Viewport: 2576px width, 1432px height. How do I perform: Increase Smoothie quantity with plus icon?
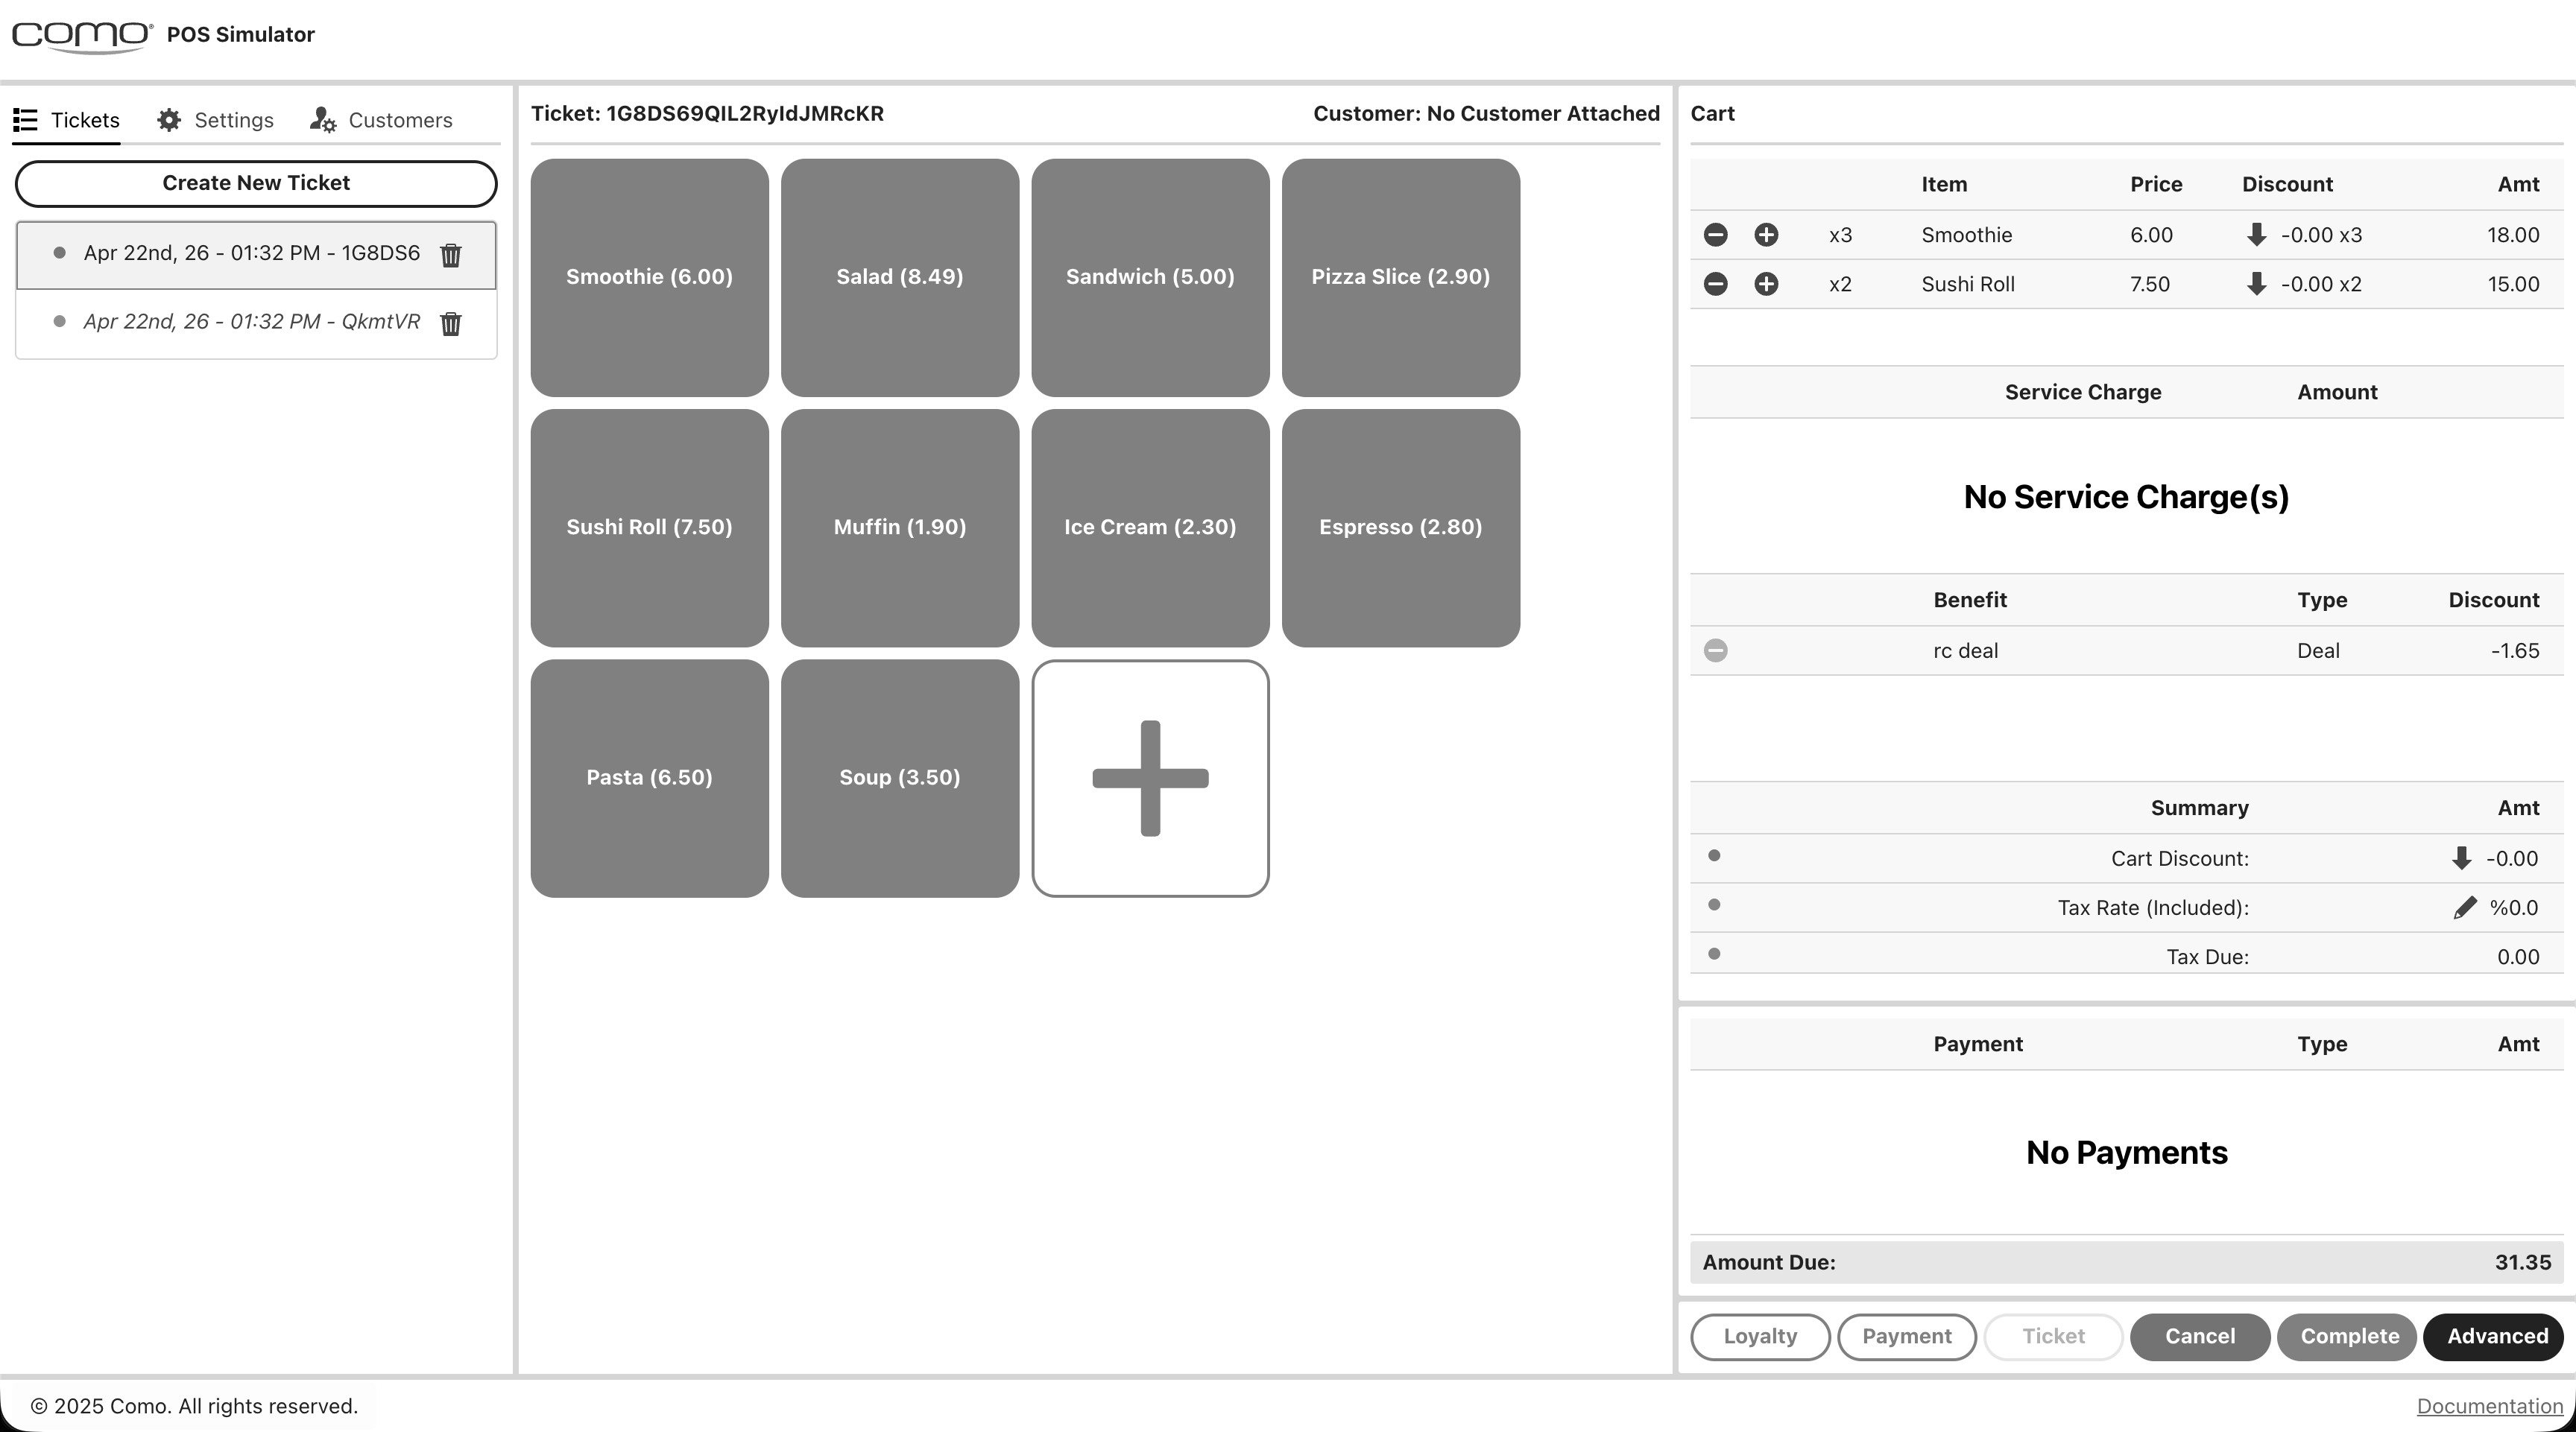point(1766,235)
